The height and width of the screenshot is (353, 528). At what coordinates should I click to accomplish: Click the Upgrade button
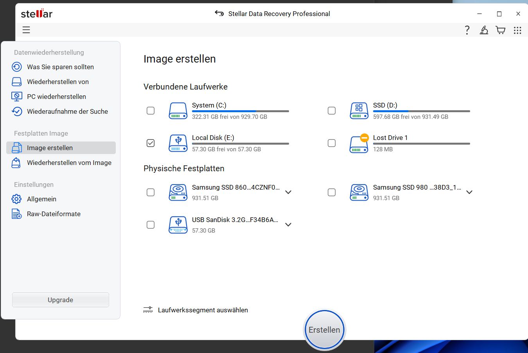pos(61,300)
